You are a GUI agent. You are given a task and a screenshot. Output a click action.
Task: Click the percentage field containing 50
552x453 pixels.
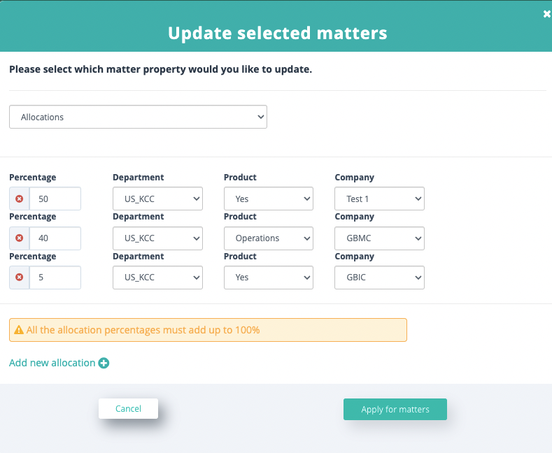[55, 199]
